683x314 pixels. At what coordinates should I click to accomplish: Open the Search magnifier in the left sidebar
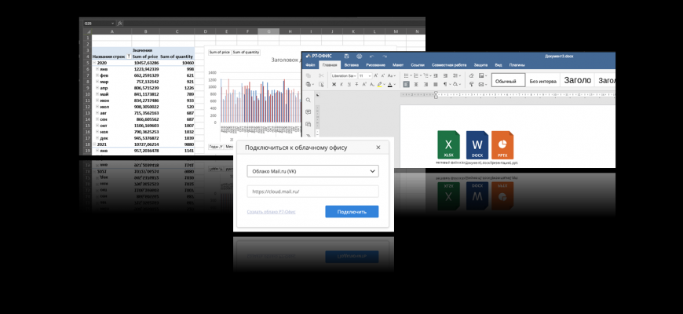(x=309, y=100)
